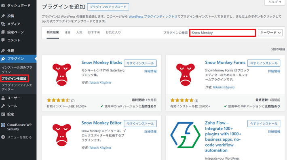The width and height of the screenshot is (287, 160).
Task: Open the 外観 menu item
Action: pos(11,51)
